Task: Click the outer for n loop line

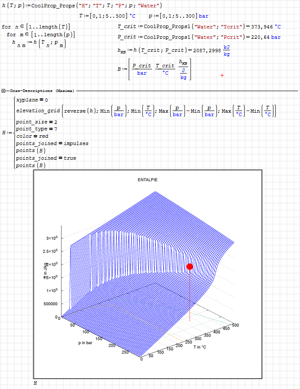Action: [36, 27]
